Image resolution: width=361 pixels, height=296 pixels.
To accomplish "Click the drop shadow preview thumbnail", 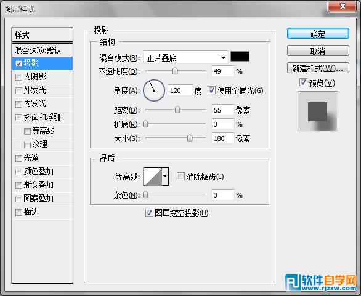I will point(317,111).
